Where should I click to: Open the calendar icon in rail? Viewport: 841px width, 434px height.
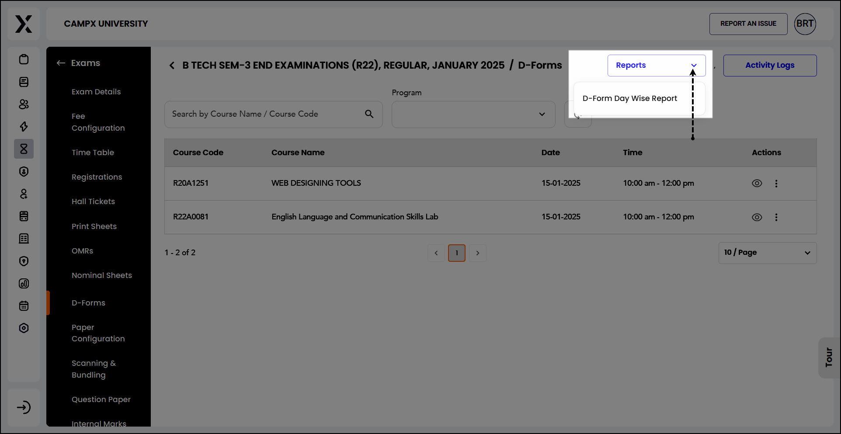(x=24, y=306)
